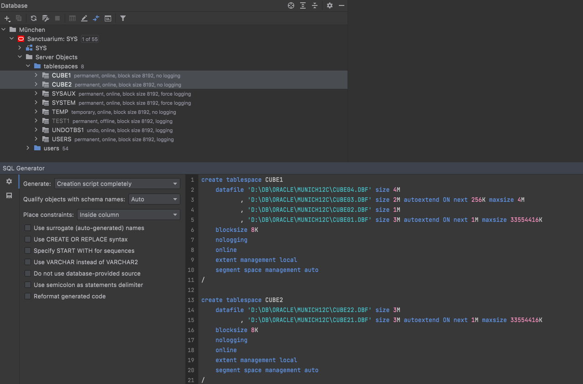Viewport: 583px width, 384px height.
Task: Enable Use CREATE OR REPLACE syntax checkbox
Action: [28, 239]
